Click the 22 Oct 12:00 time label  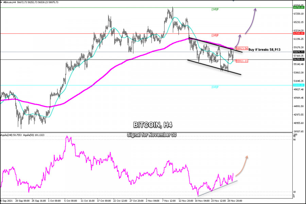(120, 201)
